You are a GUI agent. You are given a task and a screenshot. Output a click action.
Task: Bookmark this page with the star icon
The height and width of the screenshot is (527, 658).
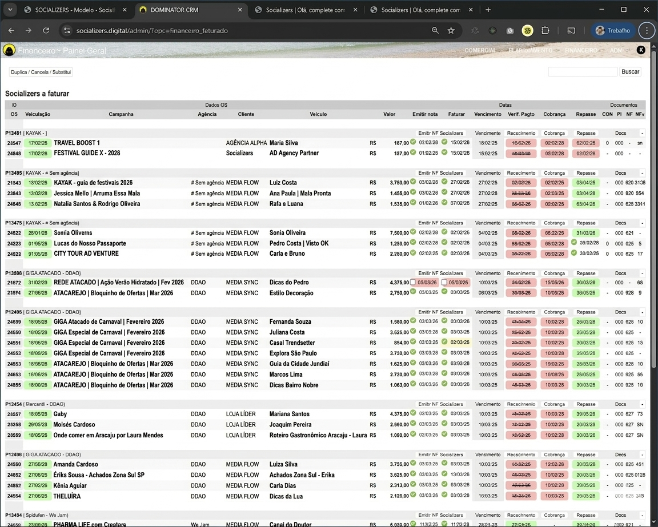pyautogui.click(x=451, y=31)
